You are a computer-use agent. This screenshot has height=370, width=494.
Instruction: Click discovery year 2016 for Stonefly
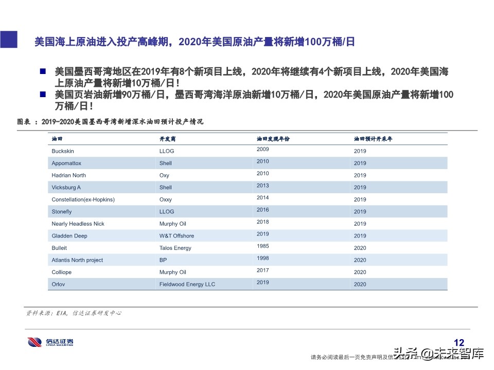click(263, 210)
